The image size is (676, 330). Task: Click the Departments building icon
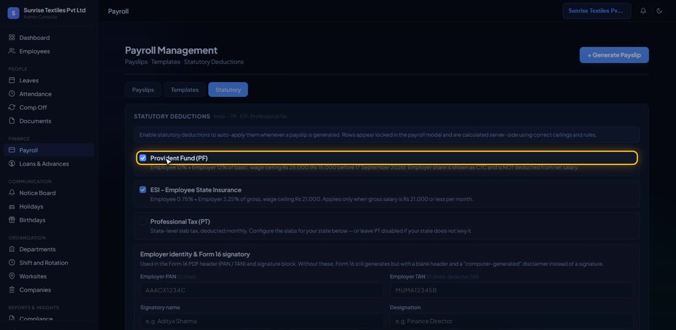[x=12, y=249]
